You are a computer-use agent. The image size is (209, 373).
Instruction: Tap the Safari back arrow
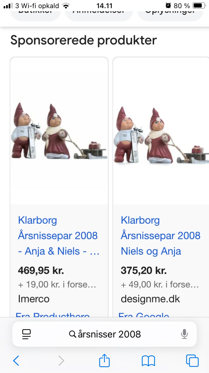tap(16, 361)
